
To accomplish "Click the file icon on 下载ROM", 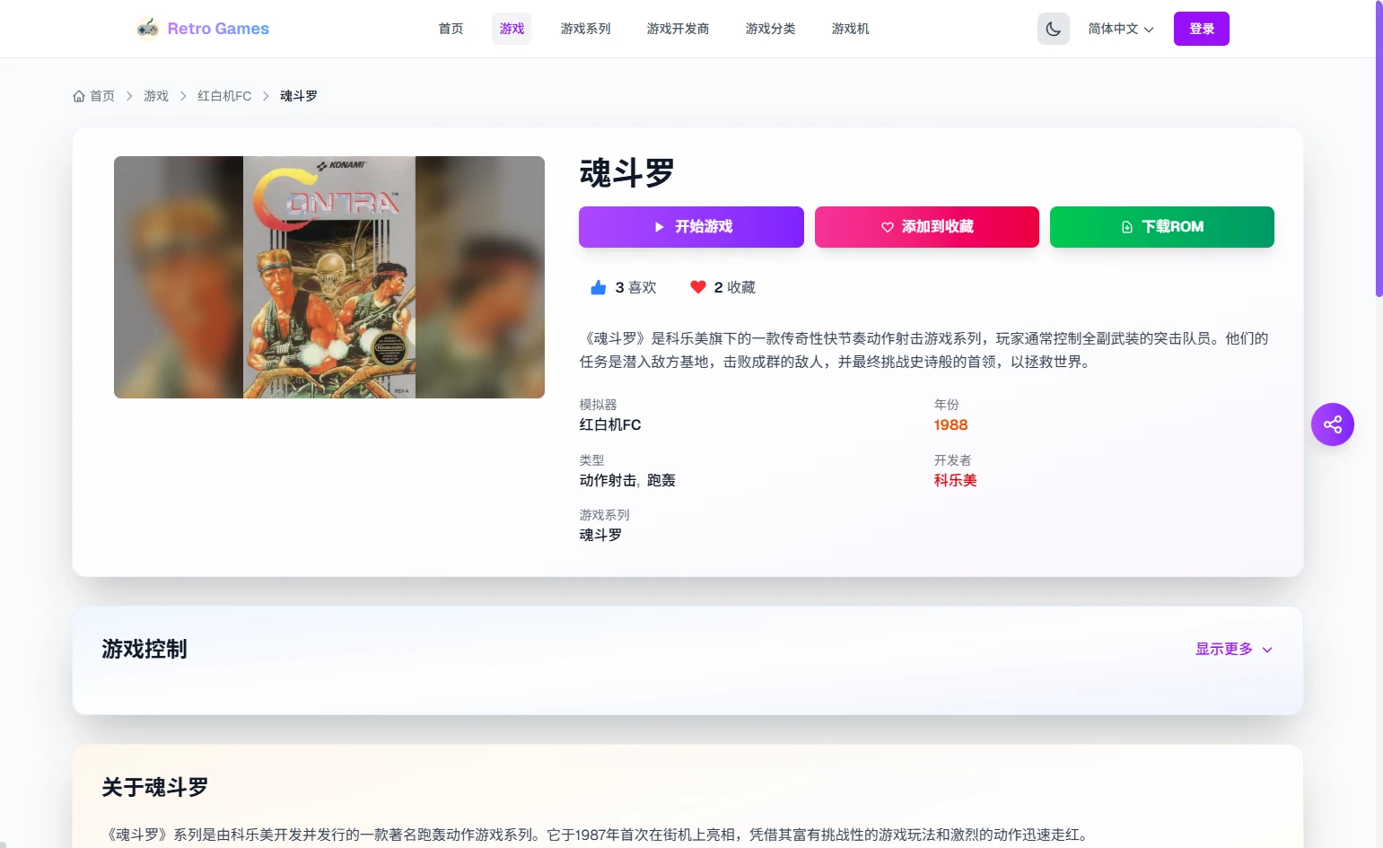I will click(x=1126, y=227).
